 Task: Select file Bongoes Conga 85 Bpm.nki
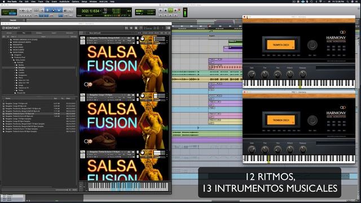[16, 106]
